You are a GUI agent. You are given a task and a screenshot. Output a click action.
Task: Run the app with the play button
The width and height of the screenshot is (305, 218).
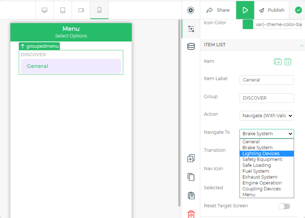[245, 10]
